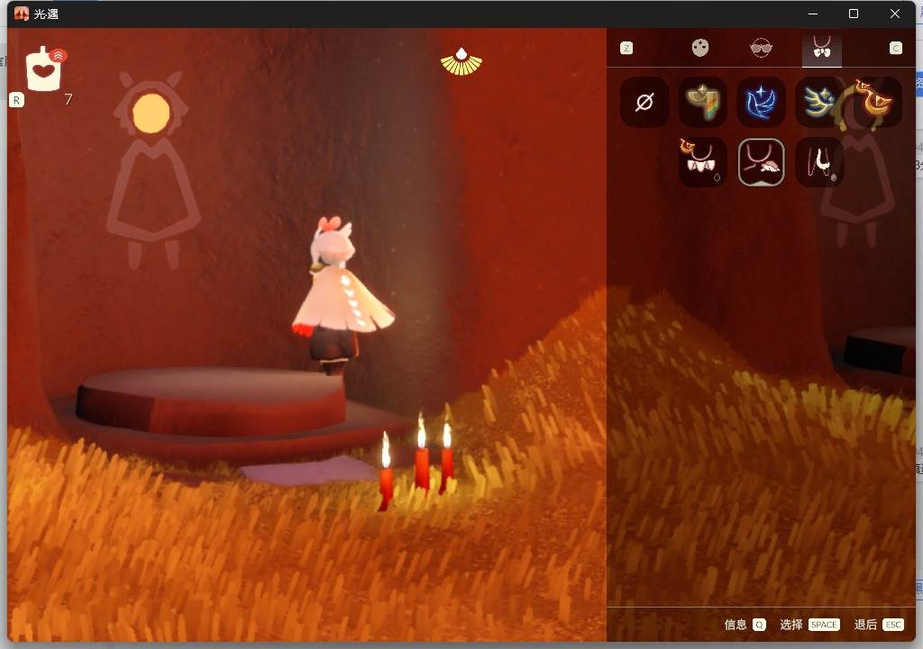Image resolution: width=923 pixels, height=649 pixels.
Task: Click the red candles in the grass
Action: tap(416, 463)
